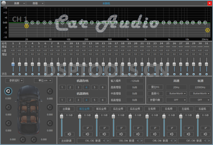This screenshot has height=145, width=213.
Task: Click the 20Hz high-pass frequency field
Action: tap(176, 87)
